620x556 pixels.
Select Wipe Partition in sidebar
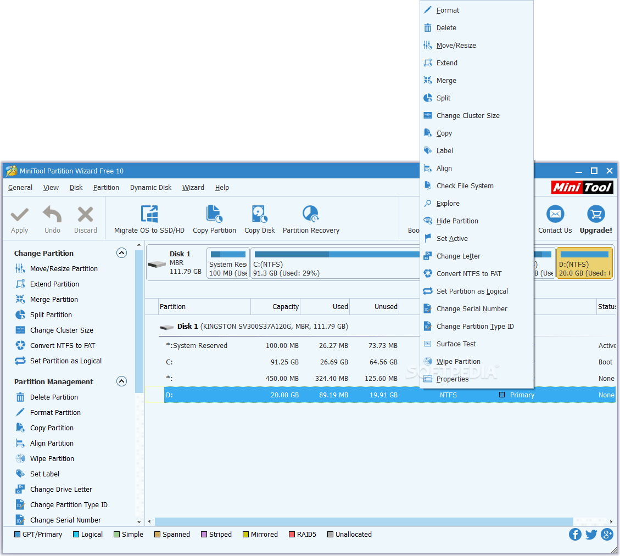coord(44,459)
